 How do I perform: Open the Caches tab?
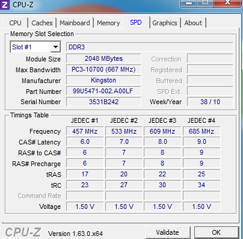[x=42, y=23]
